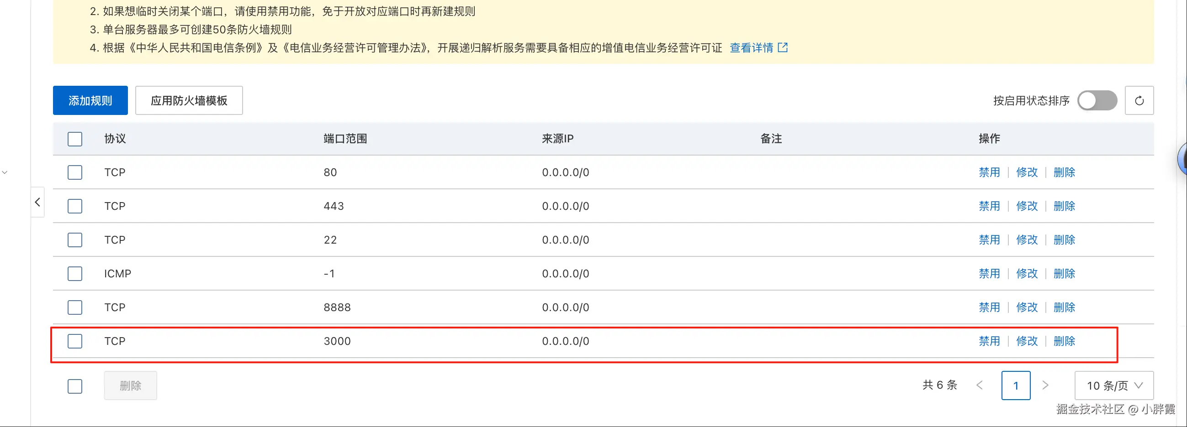Click page number 1
The width and height of the screenshot is (1187, 427).
(x=1016, y=385)
